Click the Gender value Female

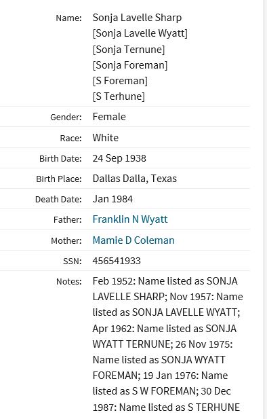pos(109,117)
